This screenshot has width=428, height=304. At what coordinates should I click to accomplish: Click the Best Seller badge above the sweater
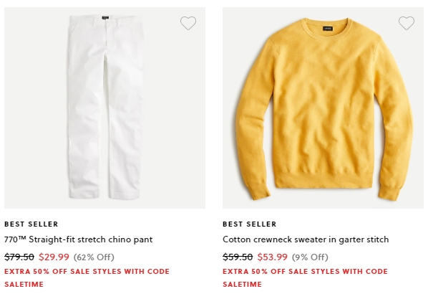250,224
